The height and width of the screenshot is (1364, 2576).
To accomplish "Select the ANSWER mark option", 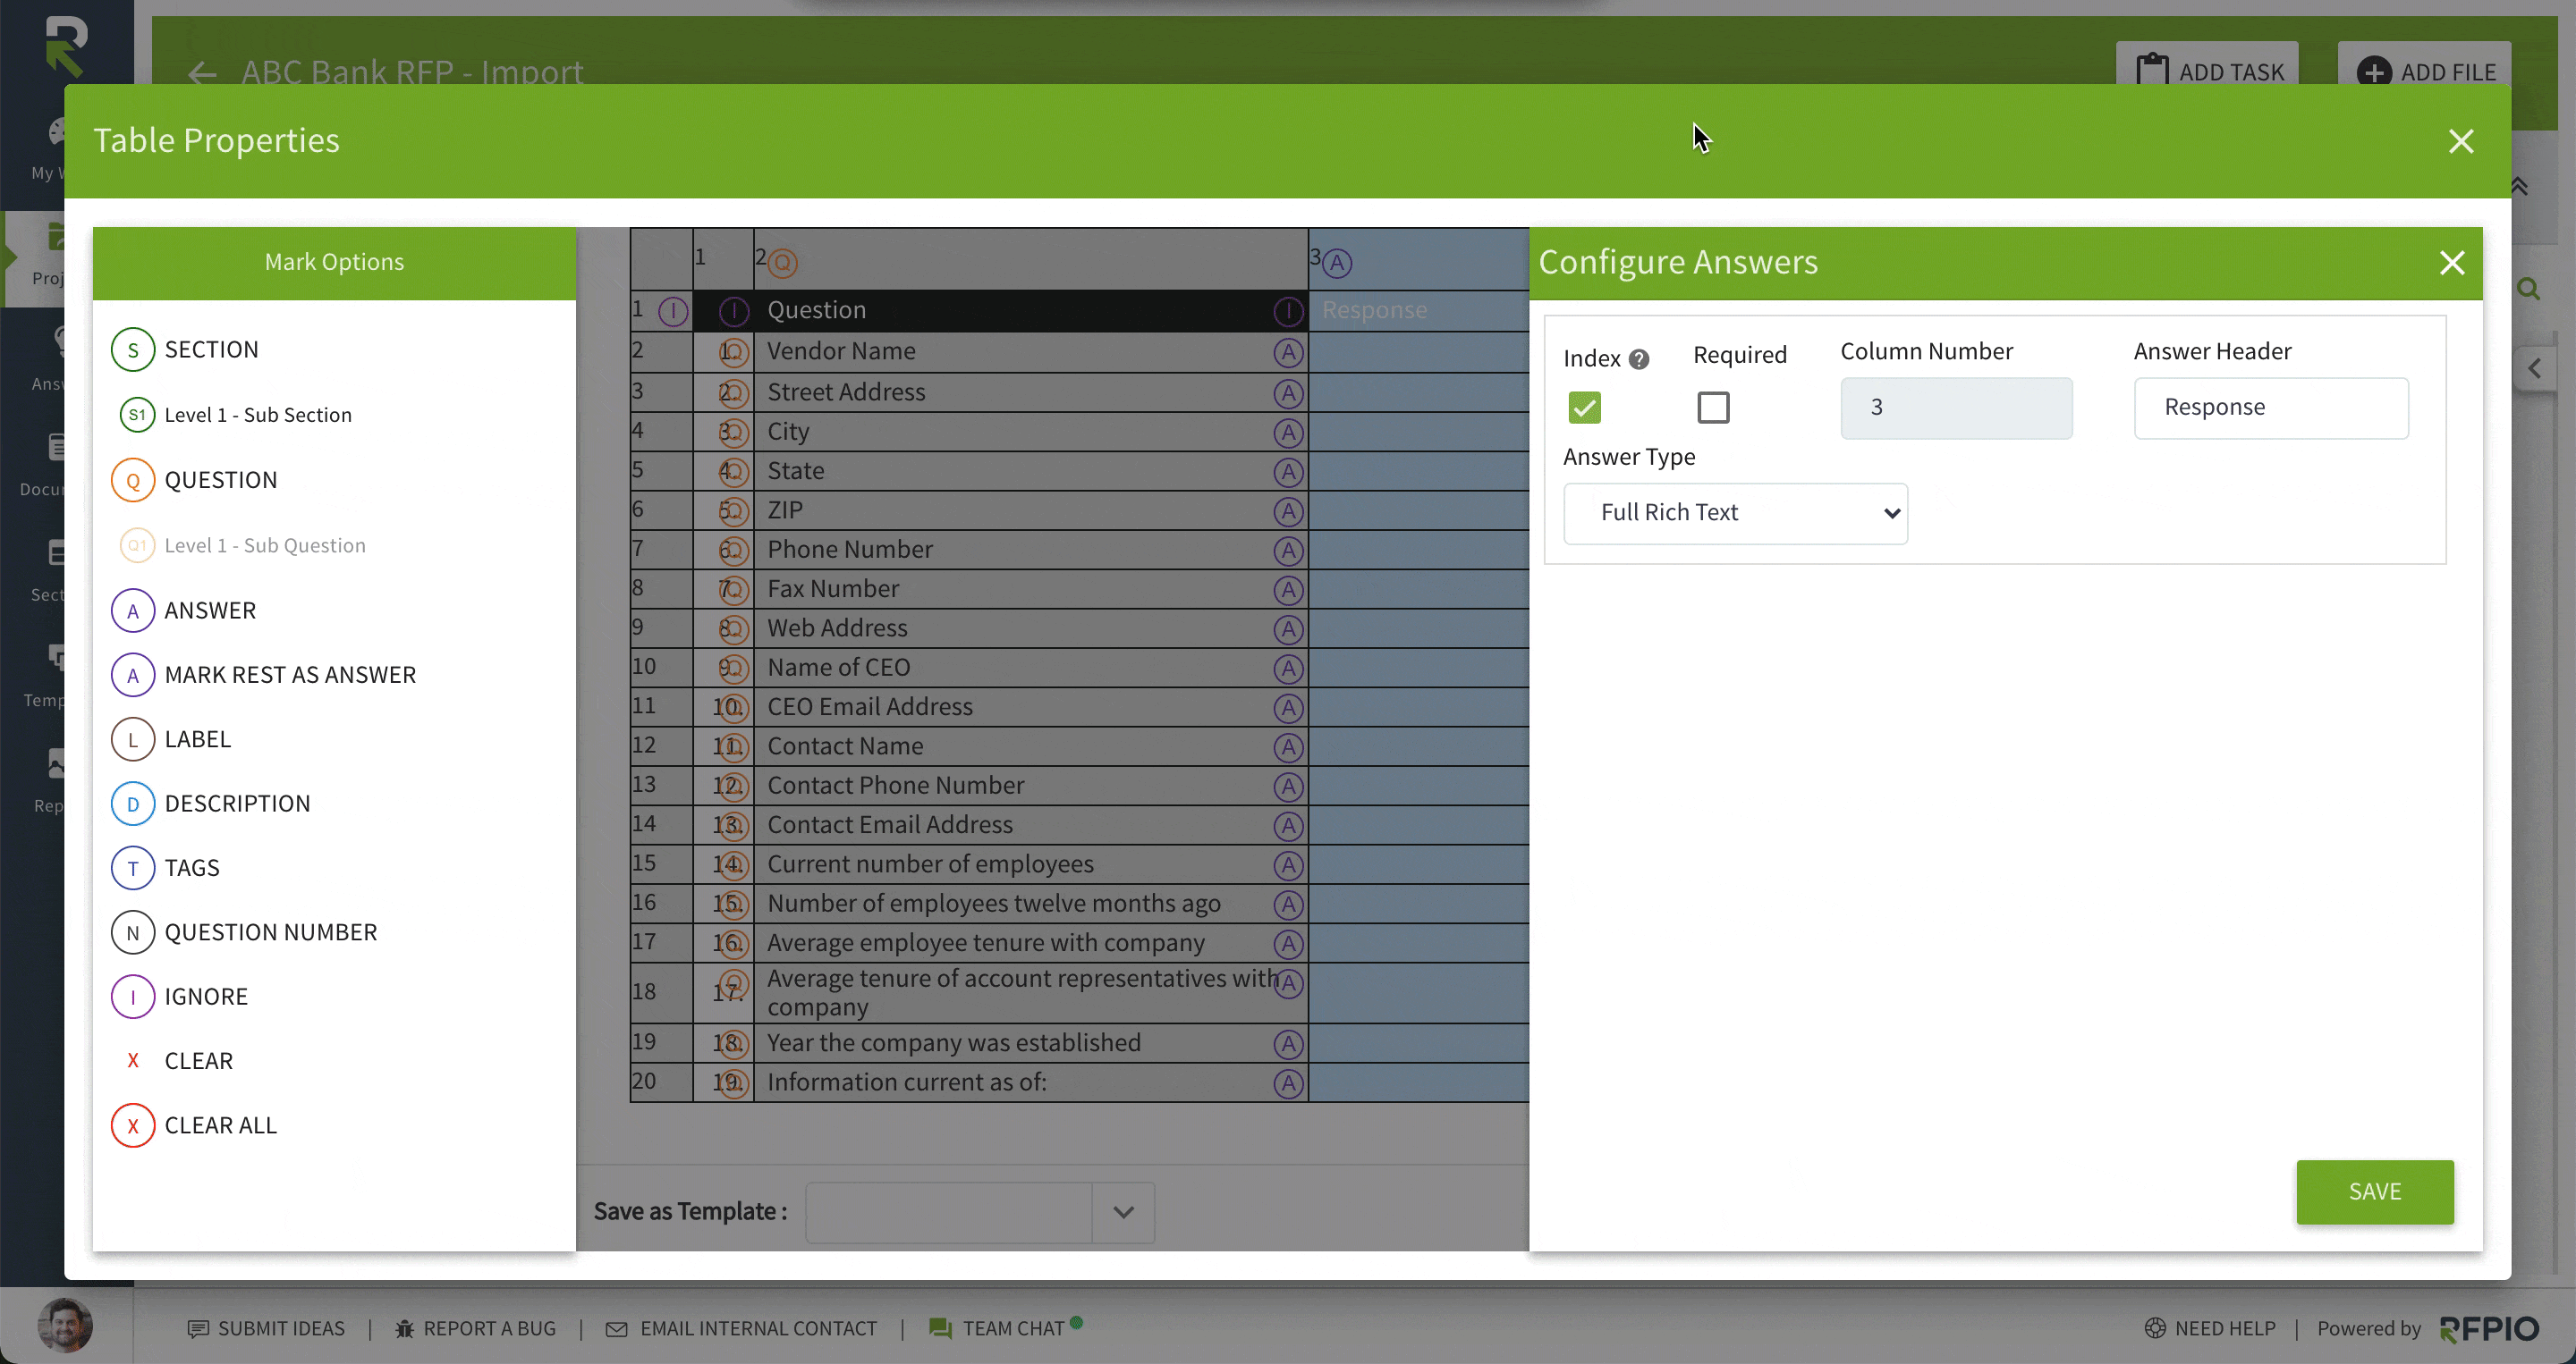I will (184, 610).
